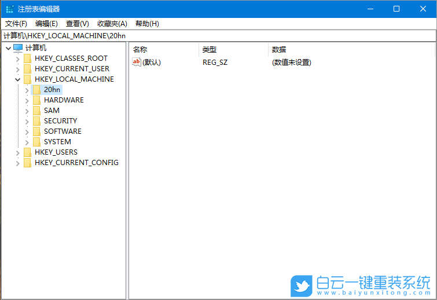The height and width of the screenshot is (300, 437).
Task: Click the SYSTEM folder icon
Action: click(36, 142)
